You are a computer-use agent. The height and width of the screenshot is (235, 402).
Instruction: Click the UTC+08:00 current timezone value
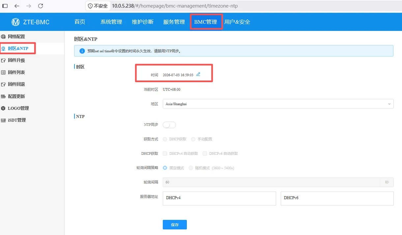coord(172,89)
